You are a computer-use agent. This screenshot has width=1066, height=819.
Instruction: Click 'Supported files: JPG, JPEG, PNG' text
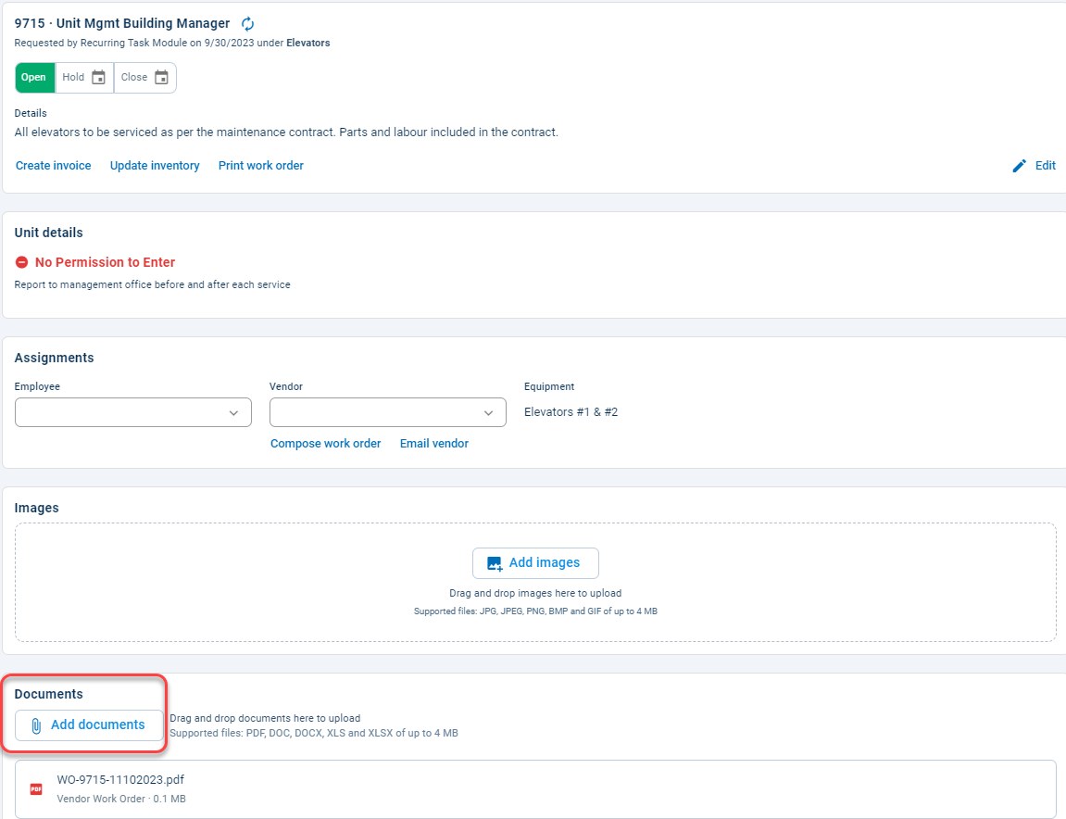point(535,611)
